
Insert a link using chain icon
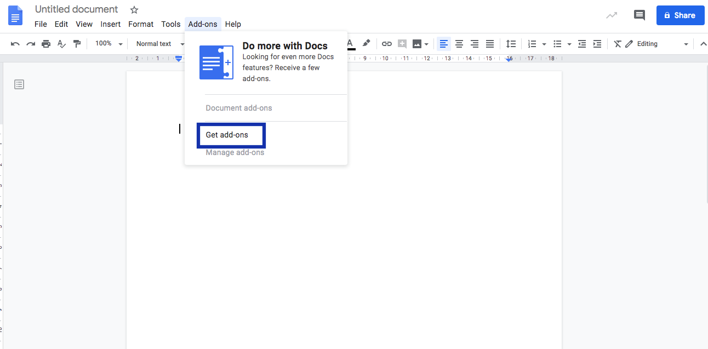(x=387, y=44)
